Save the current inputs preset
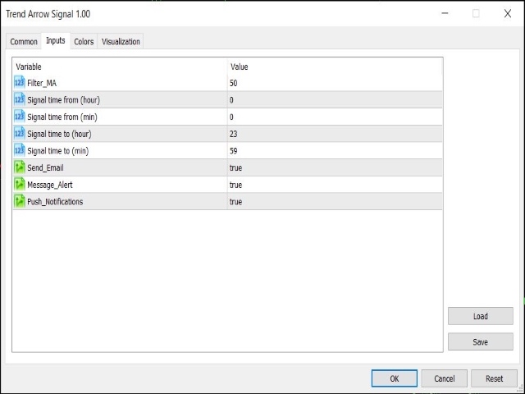The width and height of the screenshot is (525, 394). pos(481,341)
